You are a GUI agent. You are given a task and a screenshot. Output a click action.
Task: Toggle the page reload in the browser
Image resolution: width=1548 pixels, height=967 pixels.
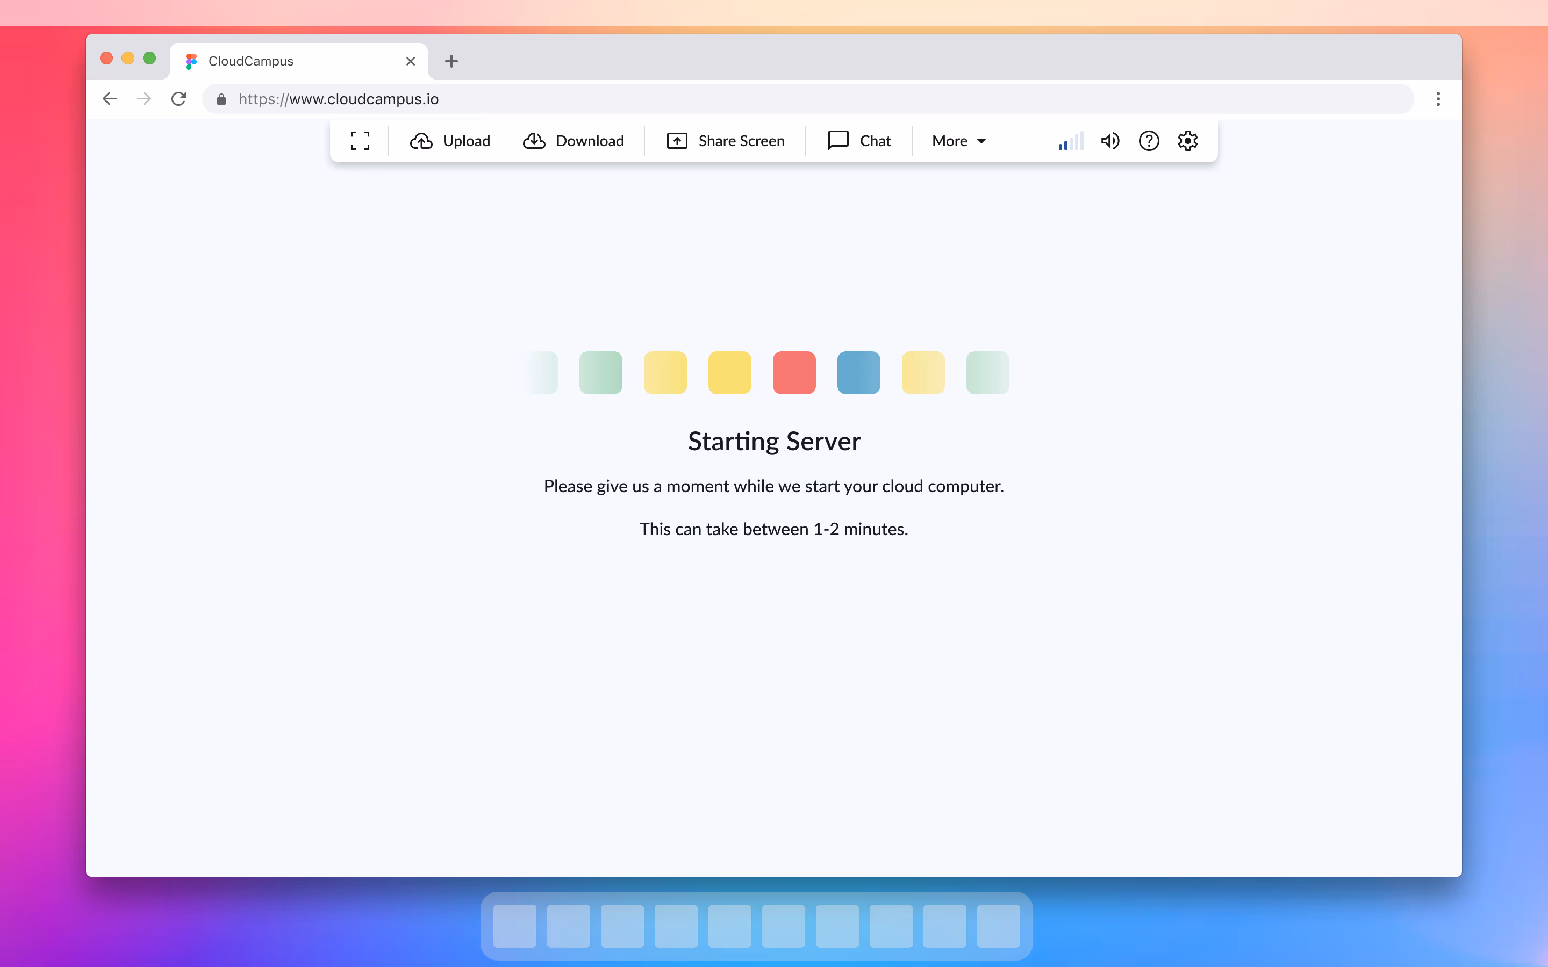(x=178, y=98)
